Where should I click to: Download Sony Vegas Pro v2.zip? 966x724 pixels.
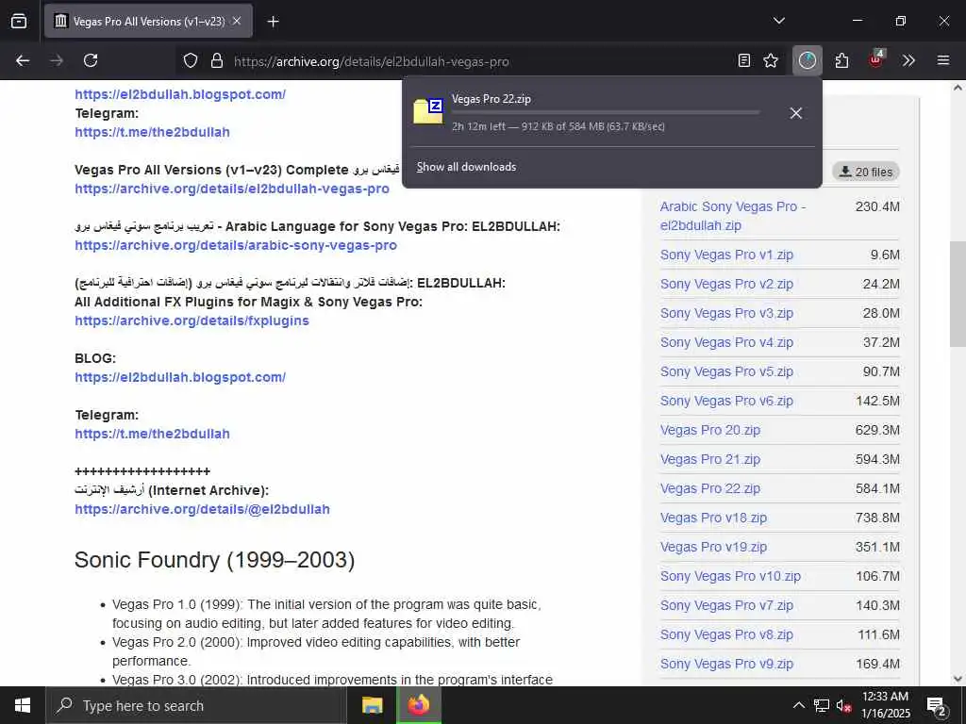point(726,284)
